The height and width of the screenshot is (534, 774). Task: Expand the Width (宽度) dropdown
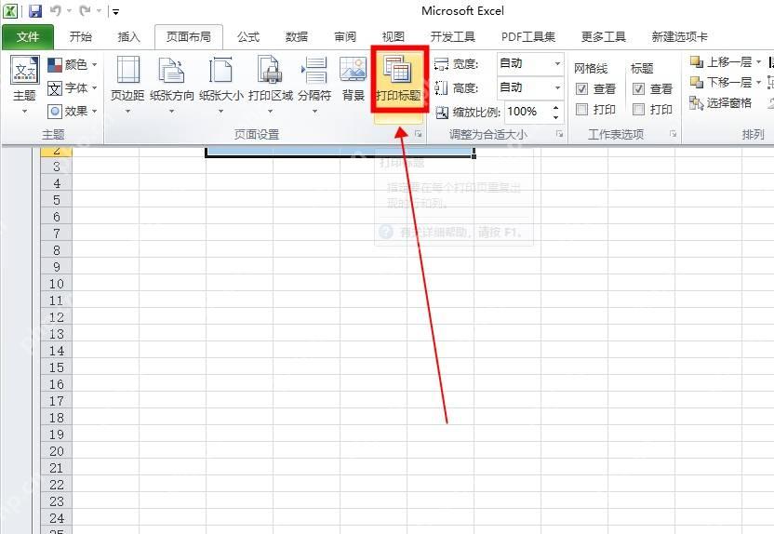[x=557, y=63]
